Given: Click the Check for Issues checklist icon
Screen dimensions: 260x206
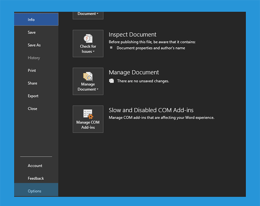Looking at the screenshot, I should point(88,38).
